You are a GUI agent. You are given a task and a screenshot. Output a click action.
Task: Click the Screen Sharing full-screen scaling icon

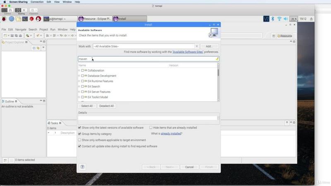[x=18, y=10]
